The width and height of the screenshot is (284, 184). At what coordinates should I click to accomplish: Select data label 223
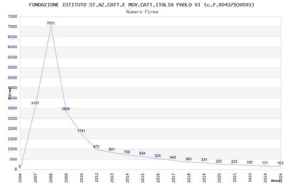pos(234,162)
